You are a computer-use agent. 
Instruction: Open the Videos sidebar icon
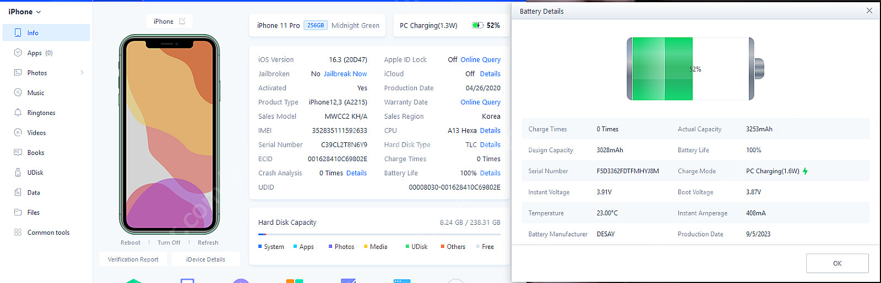coord(18,132)
